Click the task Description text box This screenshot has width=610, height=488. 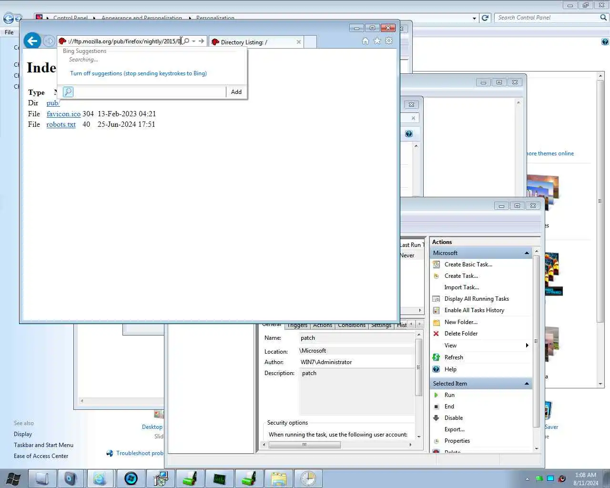[x=357, y=391]
